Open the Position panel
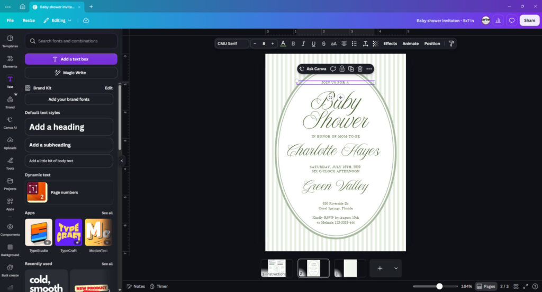The height and width of the screenshot is (292, 542). point(432,43)
